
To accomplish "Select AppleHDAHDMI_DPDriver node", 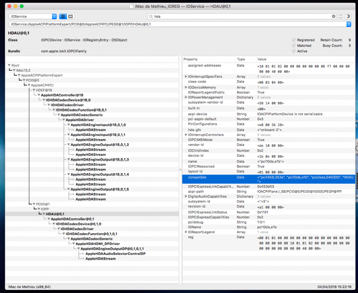I will tap(98, 244).
